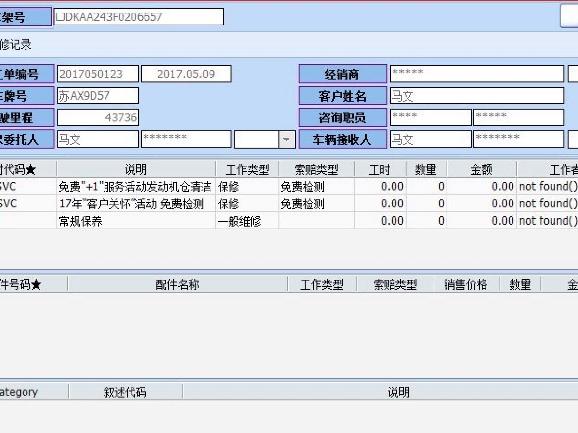Click the 配件名称 column header

pos(177,285)
